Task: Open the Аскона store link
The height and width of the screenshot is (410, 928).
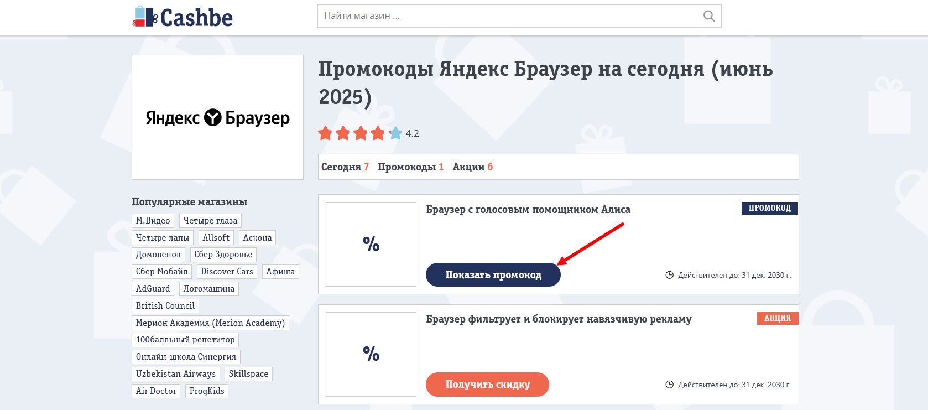Action: pyautogui.click(x=257, y=238)
